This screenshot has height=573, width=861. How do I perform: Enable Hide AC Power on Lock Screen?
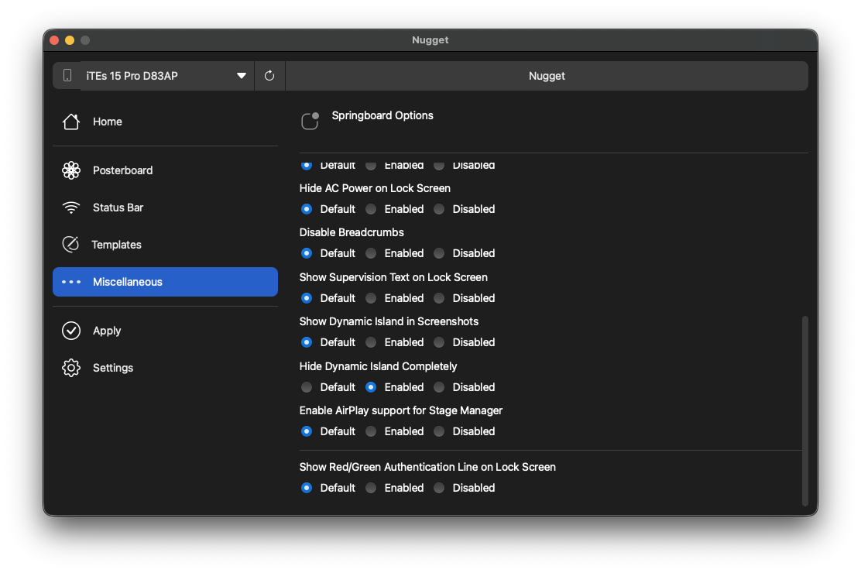click(372, 209)
